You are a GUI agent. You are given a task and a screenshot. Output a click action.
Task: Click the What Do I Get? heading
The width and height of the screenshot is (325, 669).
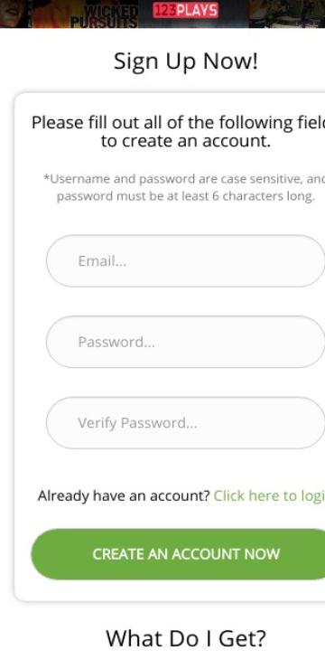(x=186, y=638)
